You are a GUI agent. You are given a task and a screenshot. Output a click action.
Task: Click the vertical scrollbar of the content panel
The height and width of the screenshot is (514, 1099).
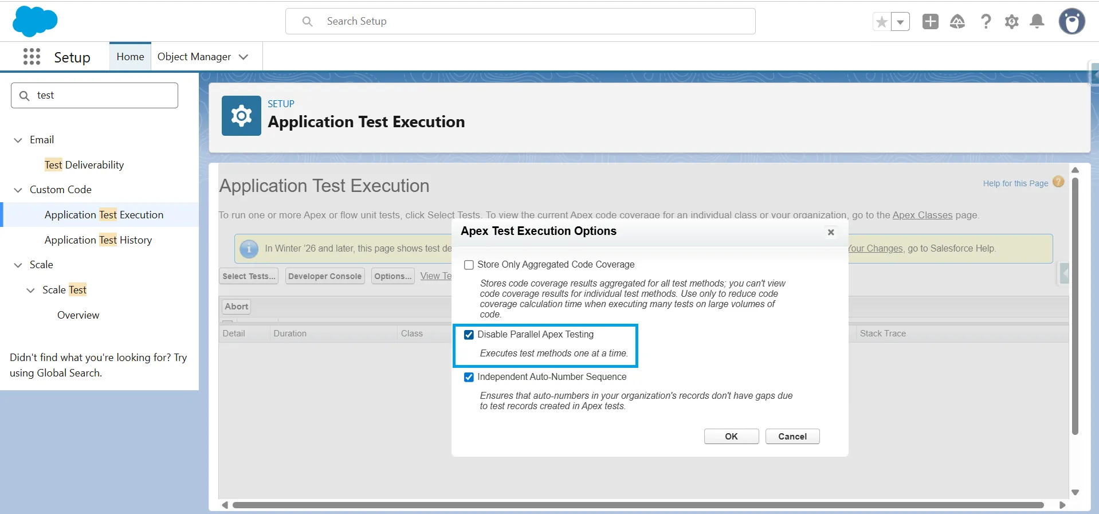pyautogui.click(x=1076, y=307)
